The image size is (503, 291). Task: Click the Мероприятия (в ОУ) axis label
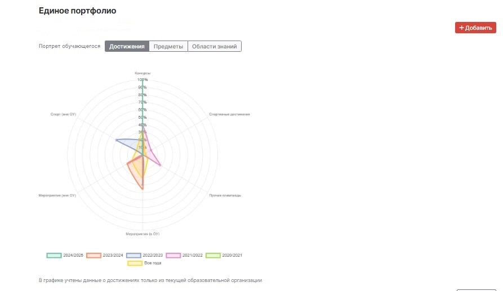[x=143, y=234]
